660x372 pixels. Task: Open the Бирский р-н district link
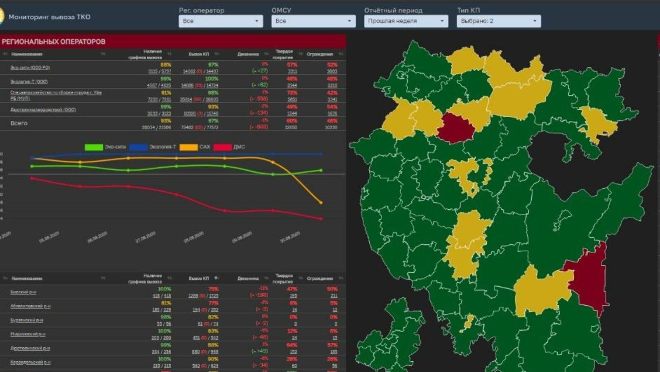(24, 292)
